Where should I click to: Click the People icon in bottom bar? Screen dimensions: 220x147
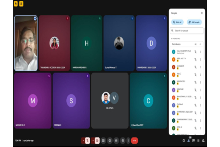pyautogui.click(x=188, y=140)
